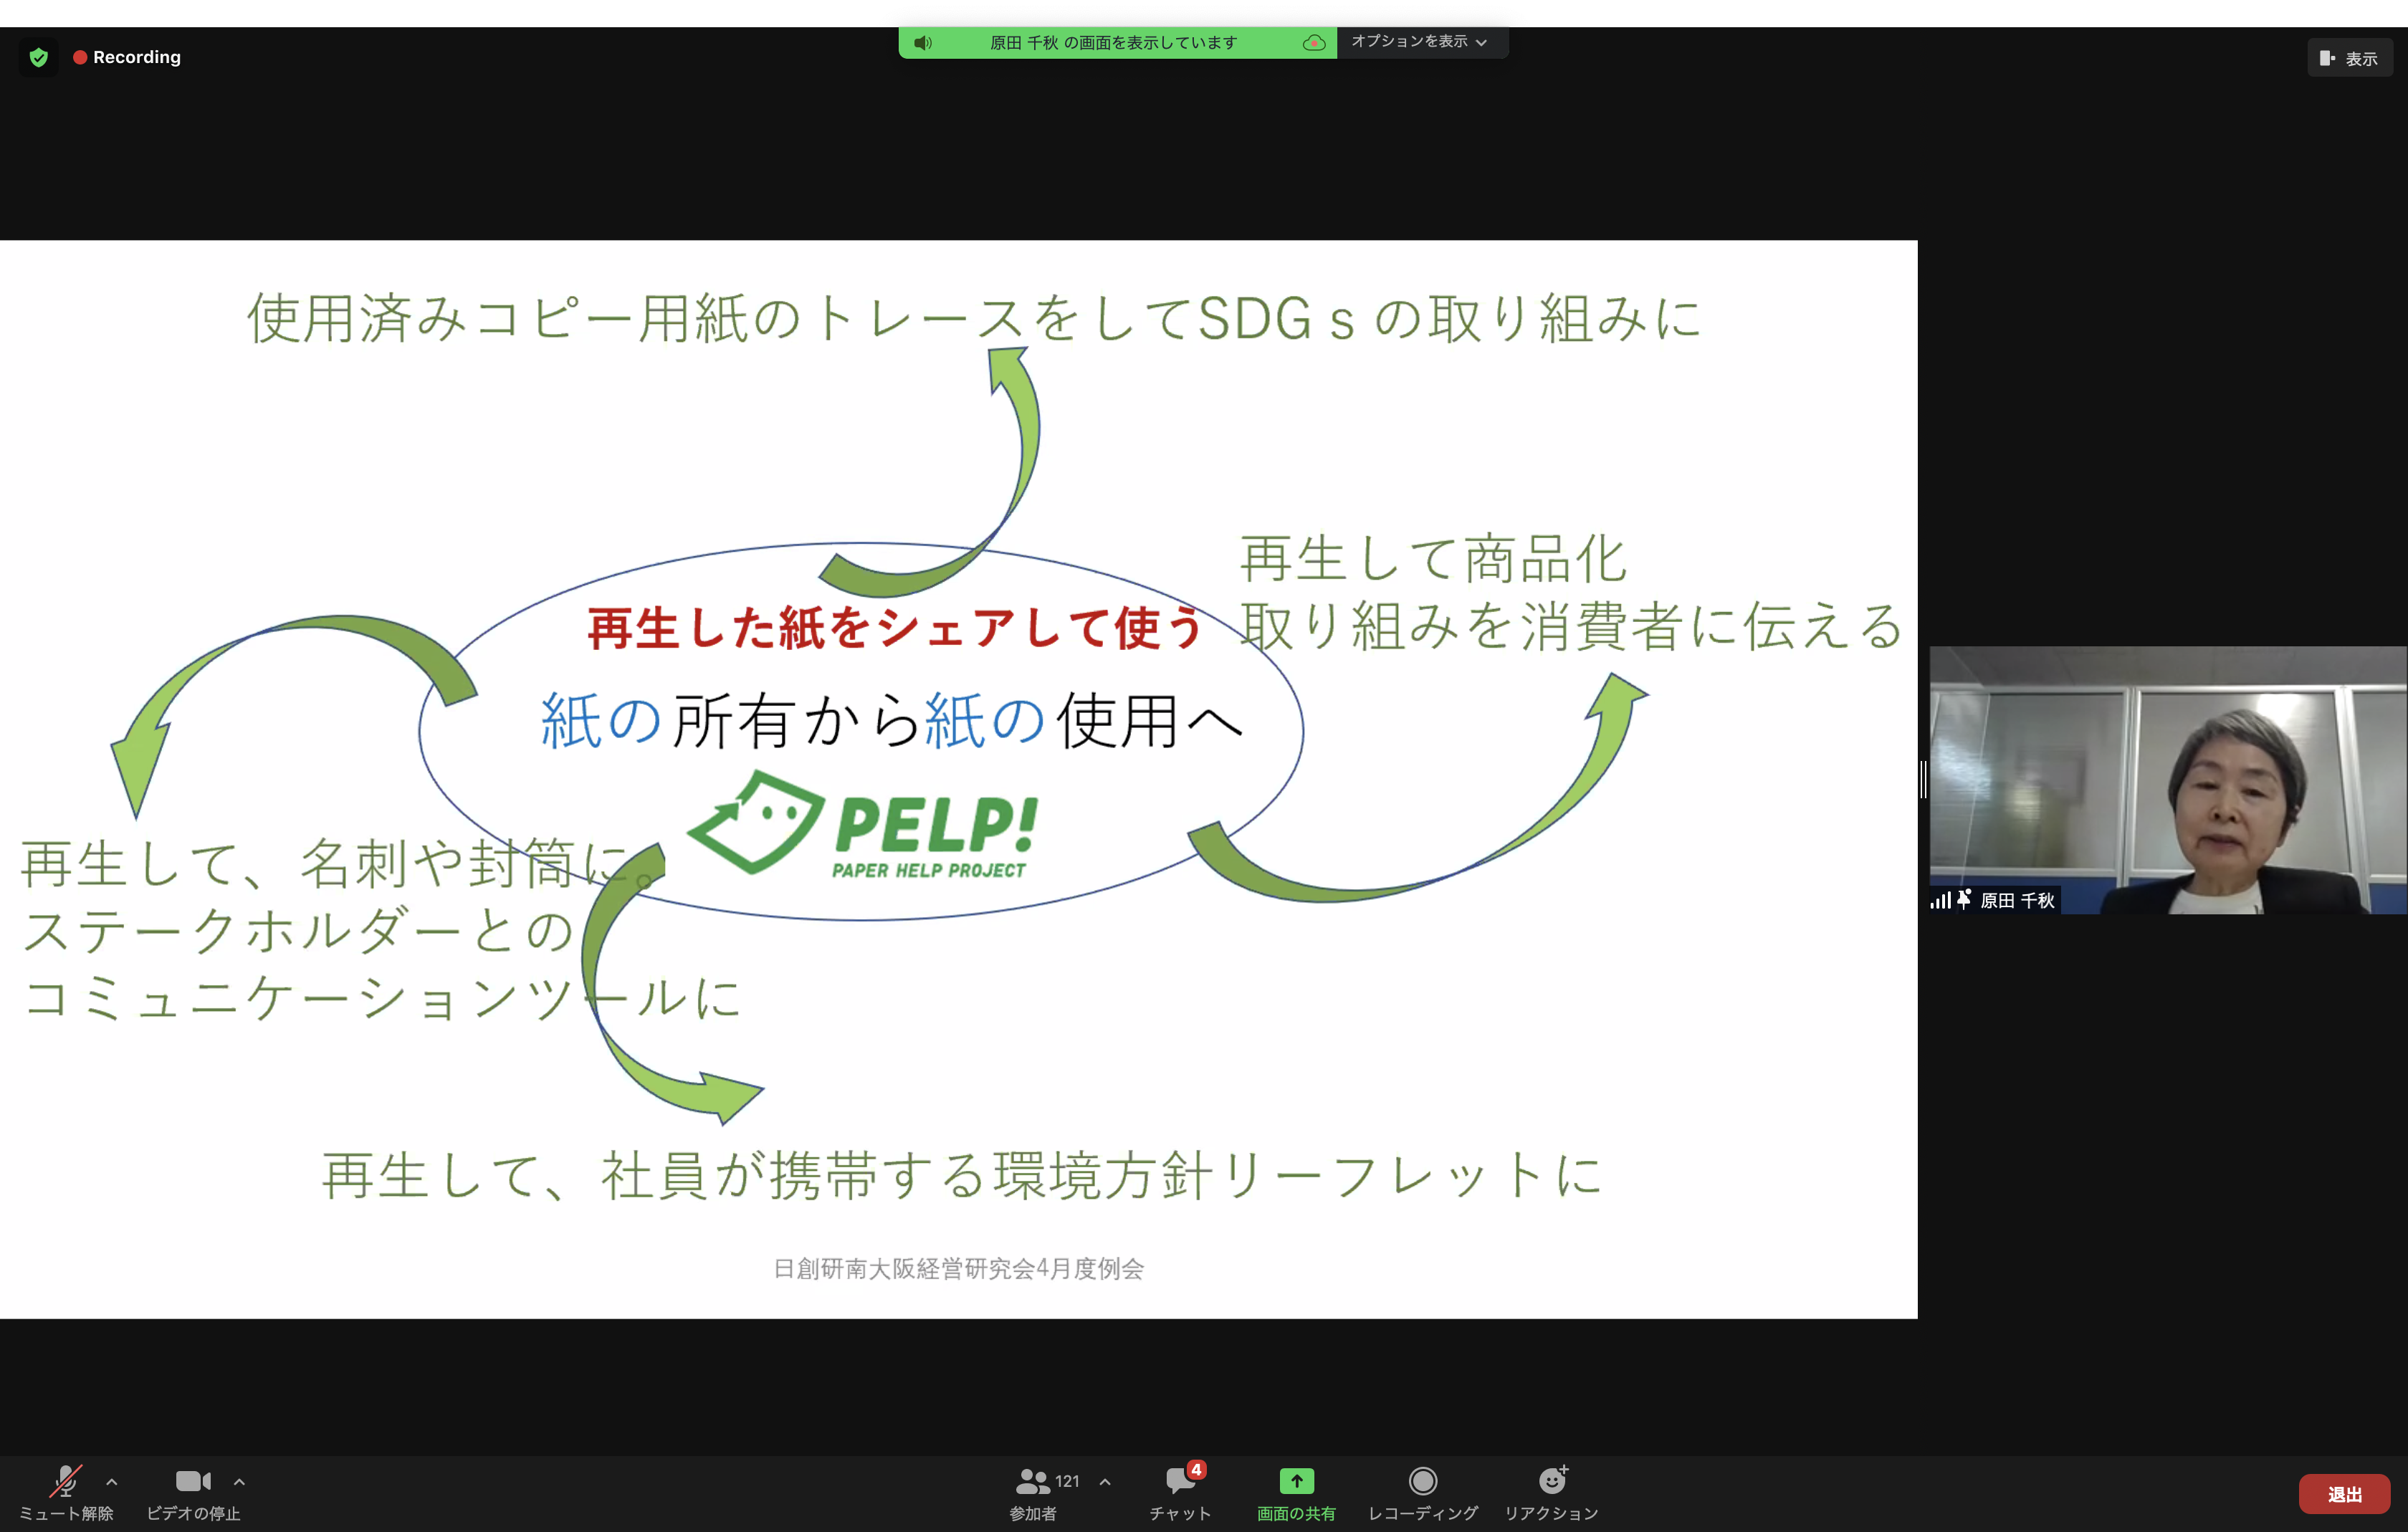Open the リアクション reactions menu
Image resolution: width=2408 pixels, height=1532 pixels.
coord(1551,1493)
